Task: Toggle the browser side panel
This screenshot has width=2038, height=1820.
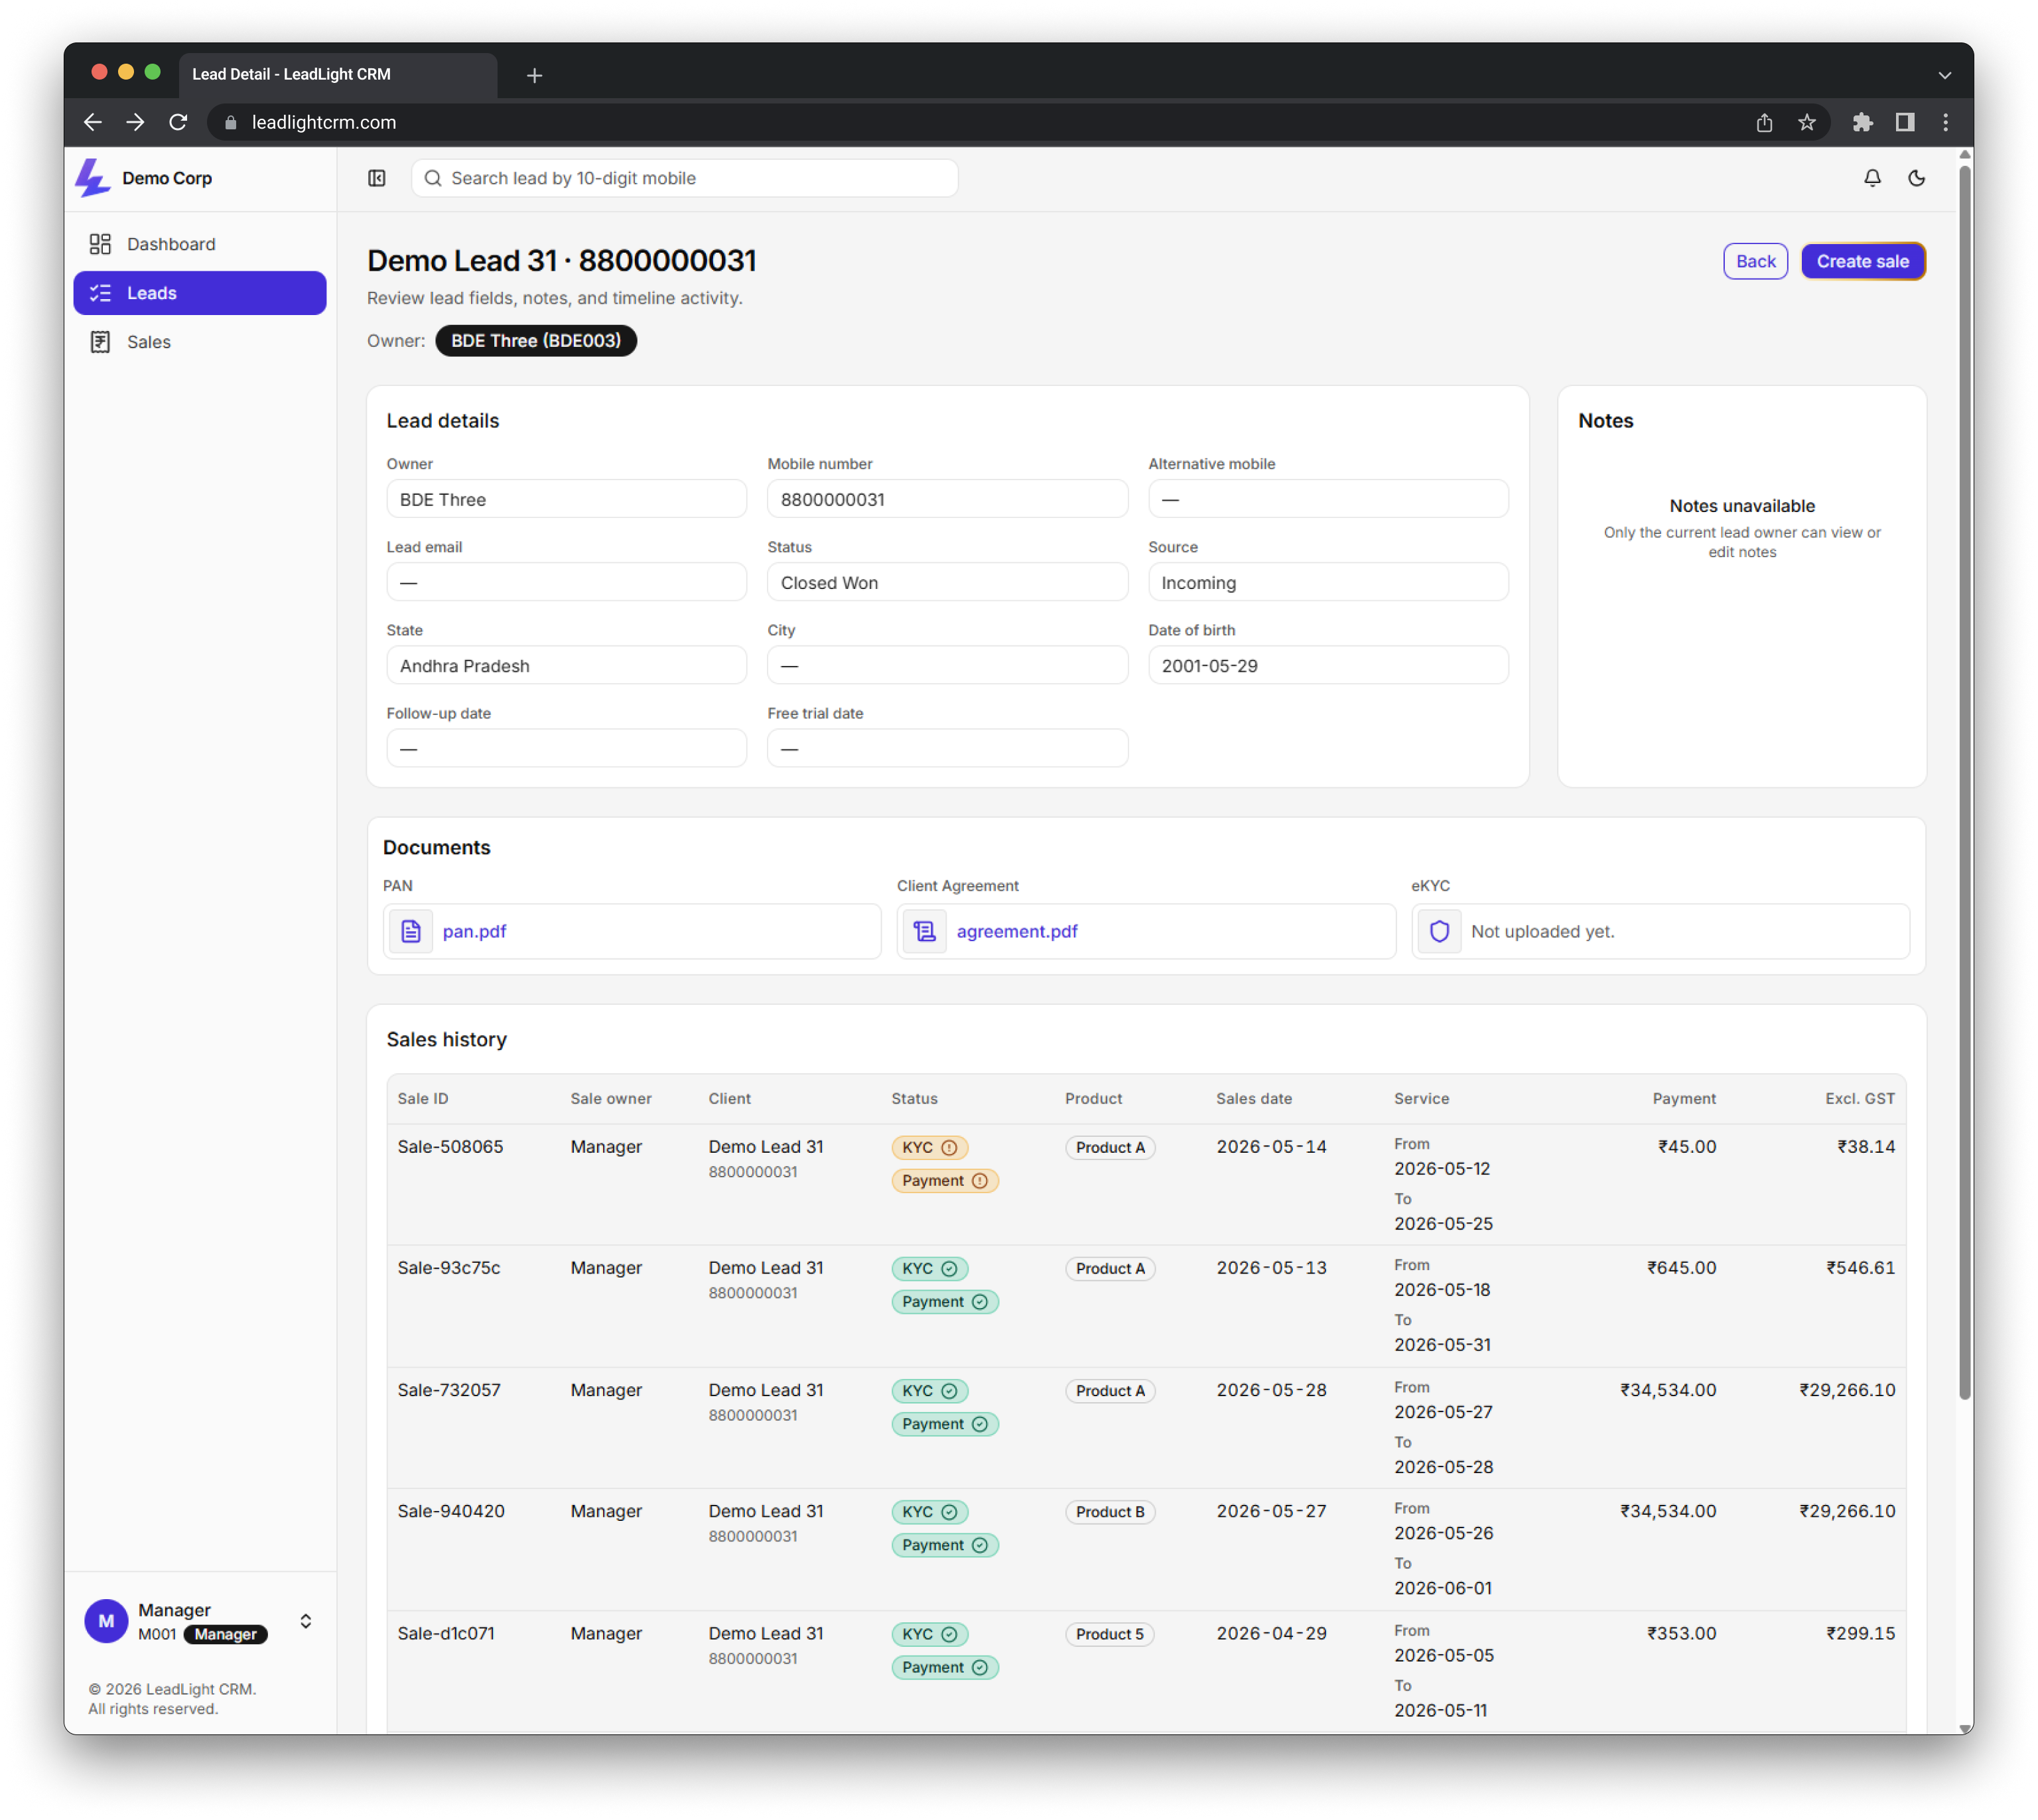Action: click(1904, 122)
